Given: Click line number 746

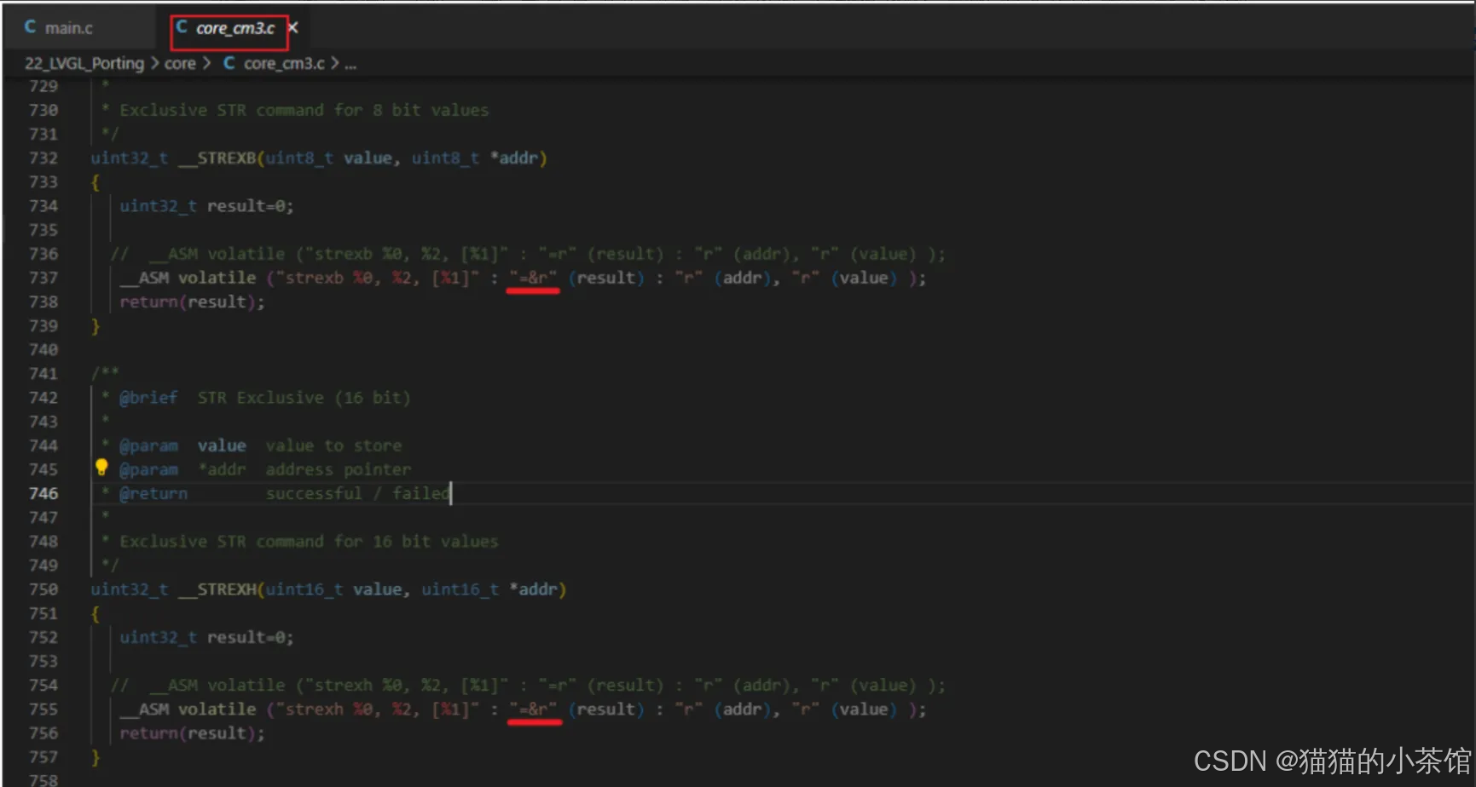Looking at the screenshot, I should coord(43,494).
